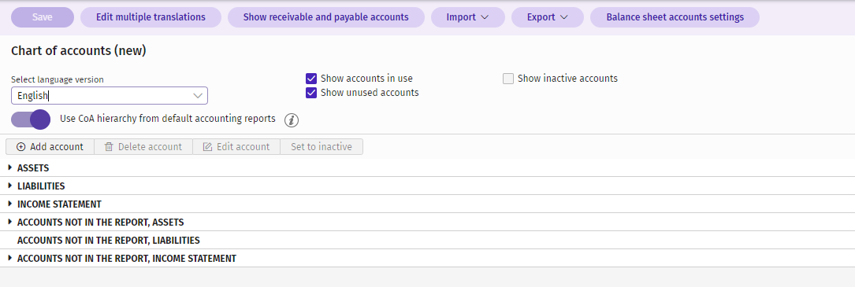The image size is (855, 287).
Task: Toggle Use CoA hierarchy switch
Action: click(31, 120)
